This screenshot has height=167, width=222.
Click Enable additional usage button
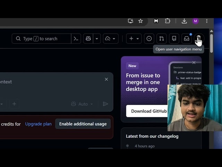pyautogui.click(x=83, y=124)
